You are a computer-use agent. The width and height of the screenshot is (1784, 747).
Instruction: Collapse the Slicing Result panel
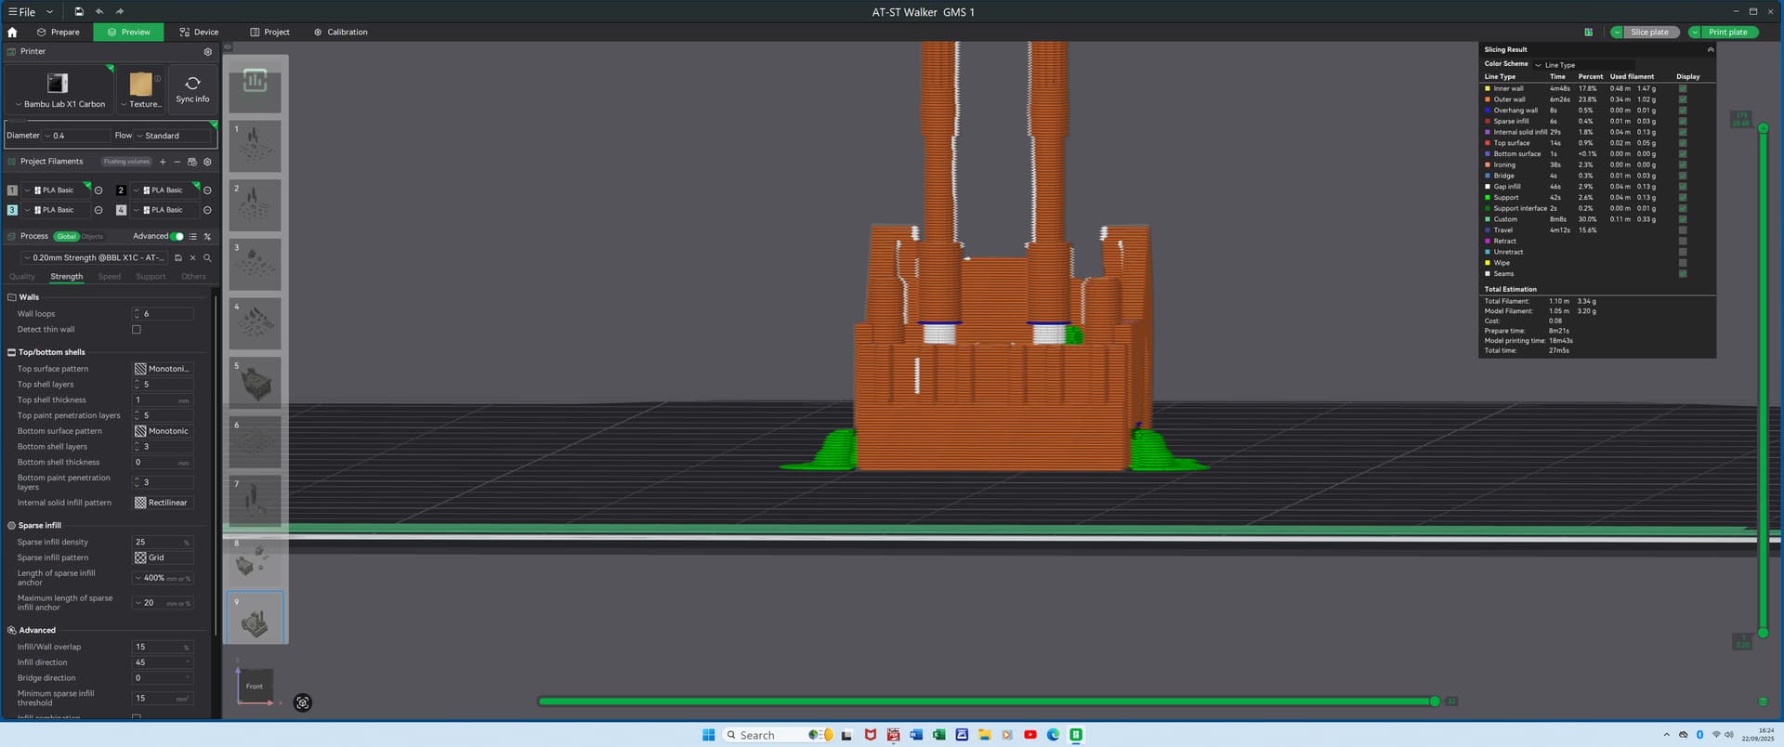pyautogui.click(x=1710, y=49)
